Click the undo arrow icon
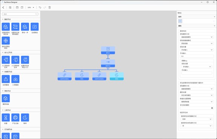Image resolution: width=217 pixels, height=139 pixels. pos(40,8)
